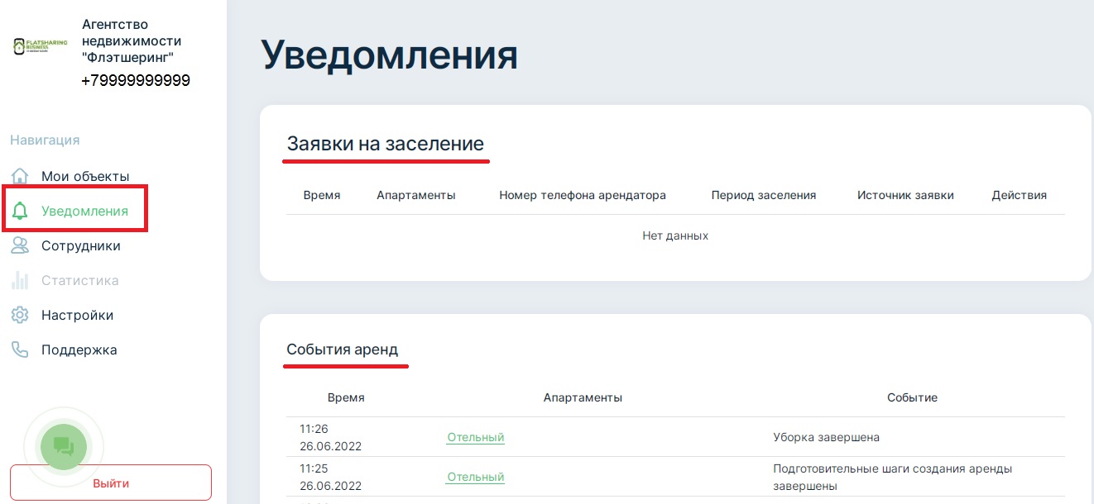Click the bell icon for Уведомления
Viewport: 1094px width, 504px height.
[x=20, y=211]
